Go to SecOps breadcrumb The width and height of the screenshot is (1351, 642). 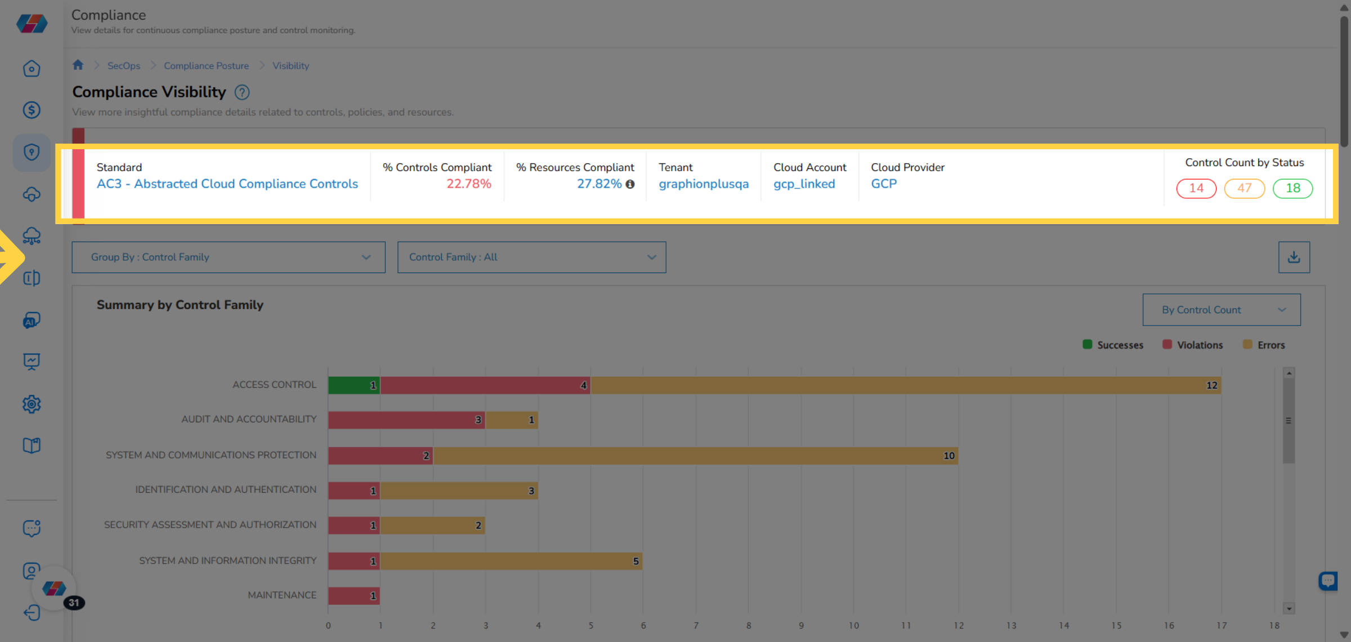(124, 66)
